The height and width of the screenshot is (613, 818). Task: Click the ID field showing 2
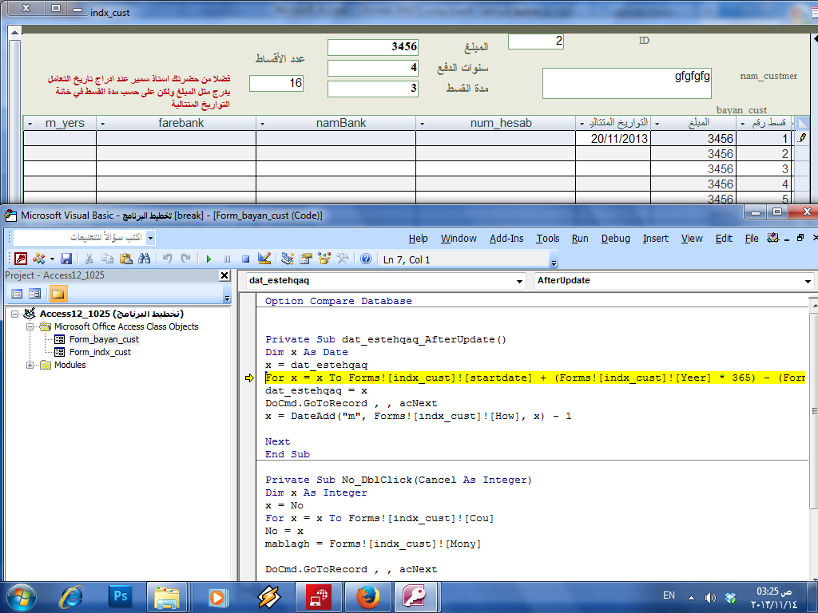pyautogui.click(x=536, y=42)
